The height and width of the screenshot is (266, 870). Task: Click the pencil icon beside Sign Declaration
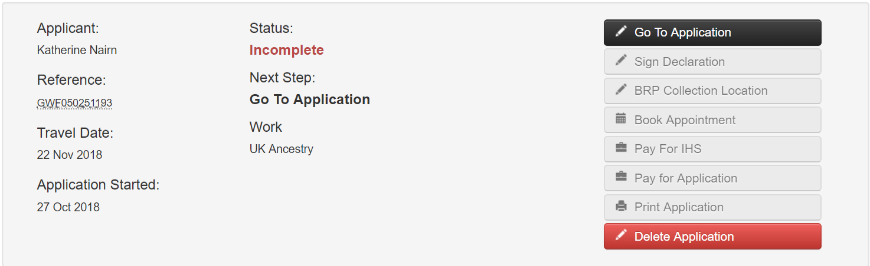pyautogui.click(x=621, y=61)
